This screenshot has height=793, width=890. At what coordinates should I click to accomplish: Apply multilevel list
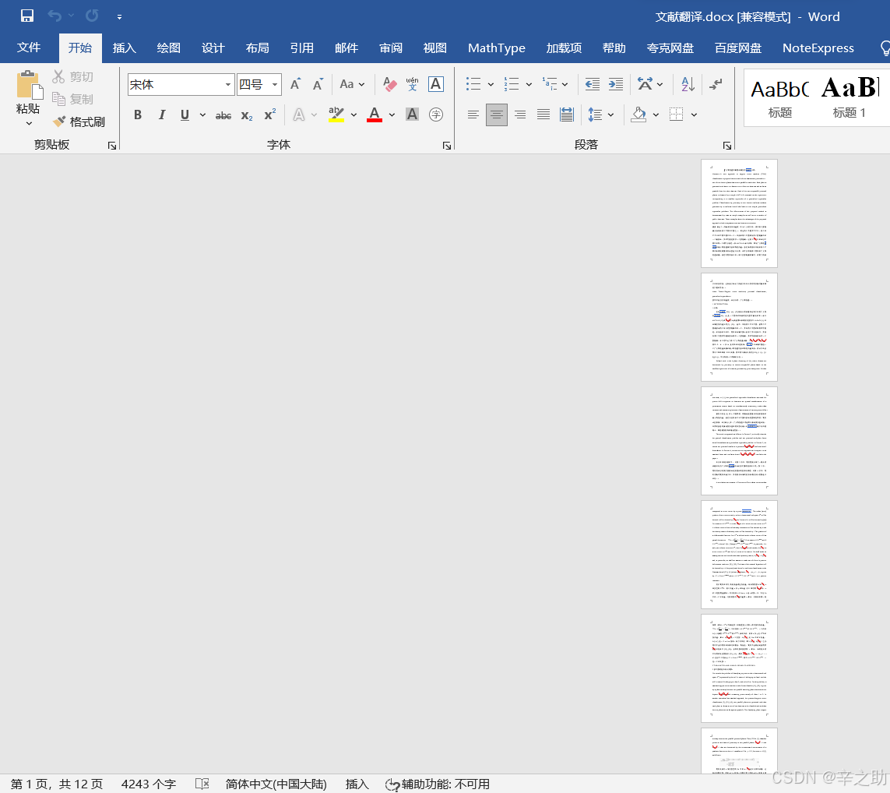(x=550, y=85)
